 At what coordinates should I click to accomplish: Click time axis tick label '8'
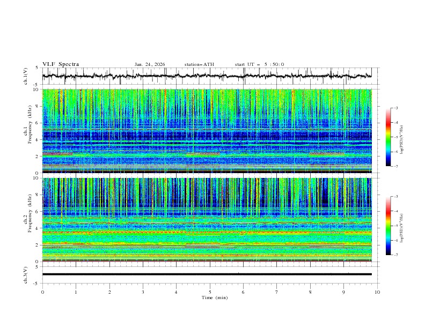pyautogui.click(x=310, y=292)
